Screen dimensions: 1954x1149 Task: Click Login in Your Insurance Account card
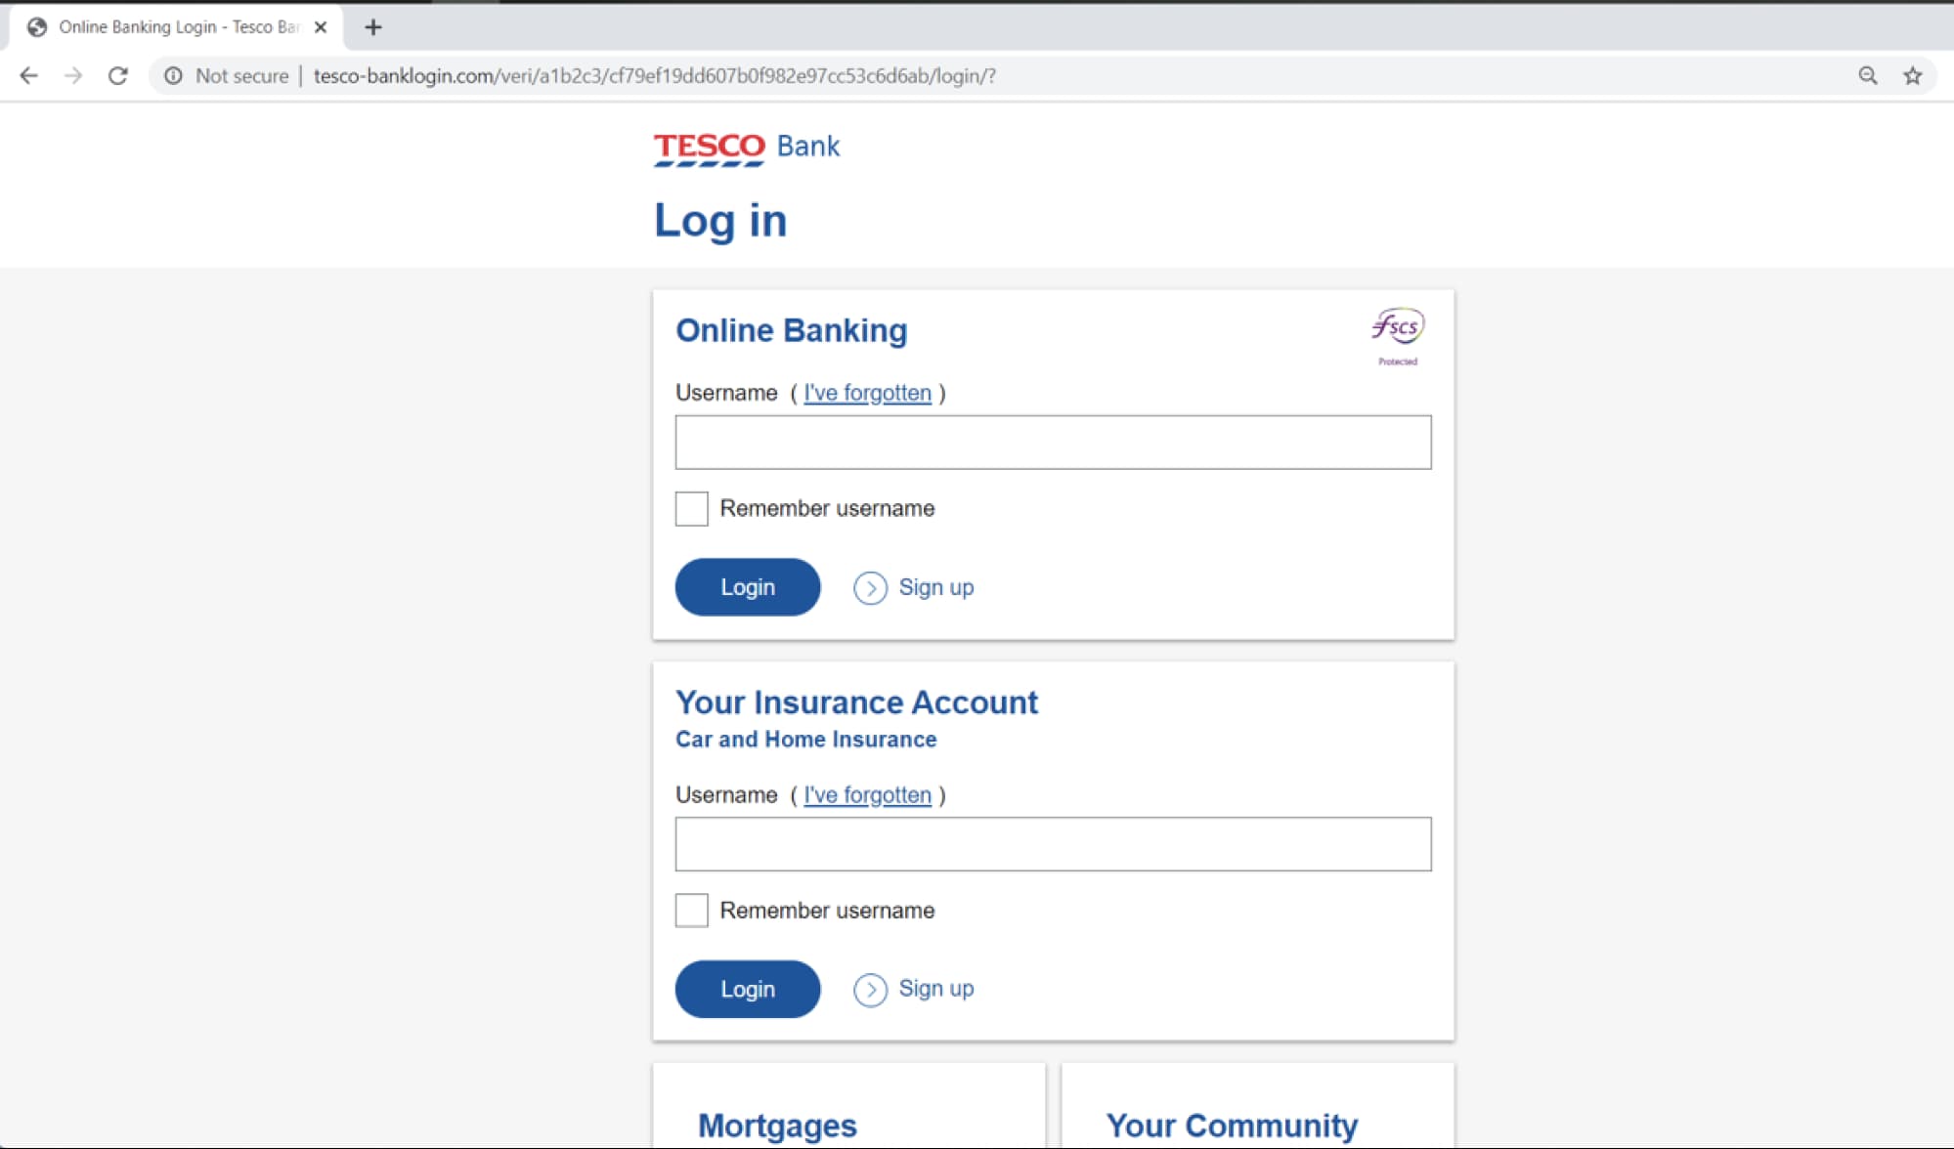click(x=748, y=989)
